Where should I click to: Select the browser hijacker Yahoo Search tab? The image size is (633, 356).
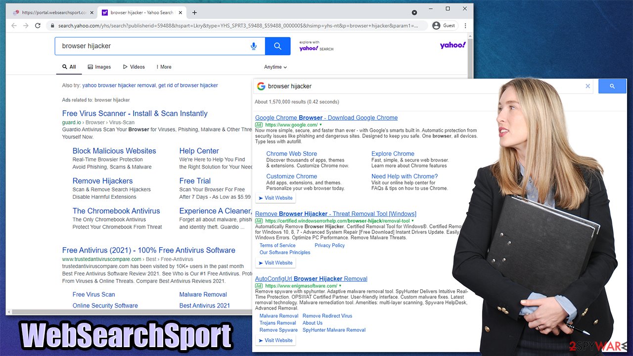142,12
